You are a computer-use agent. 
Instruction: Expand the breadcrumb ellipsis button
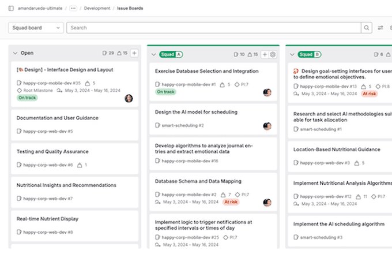pyautogui.click(x=73, y=8)
